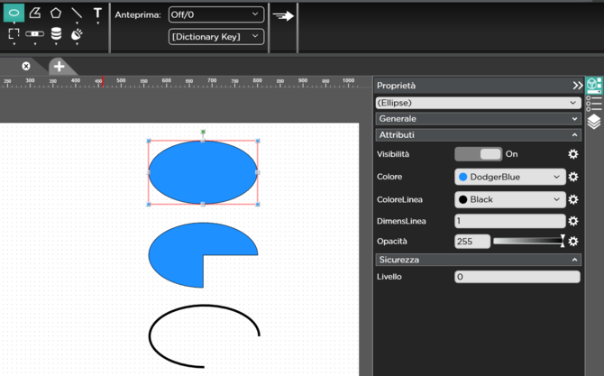Add a new page tab
The width and height of the screenshot is (604, 376).
point(59,67)
